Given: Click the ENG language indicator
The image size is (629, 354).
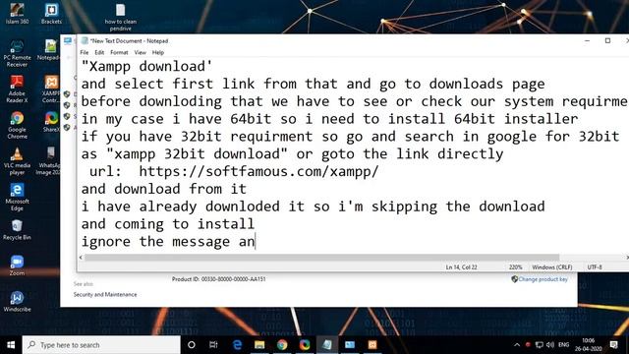Looking at the screenshot, I should coord(563,345).
